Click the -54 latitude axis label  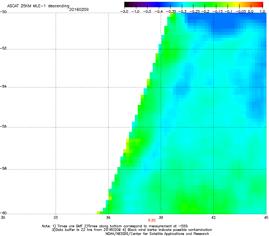click(3, 86)
